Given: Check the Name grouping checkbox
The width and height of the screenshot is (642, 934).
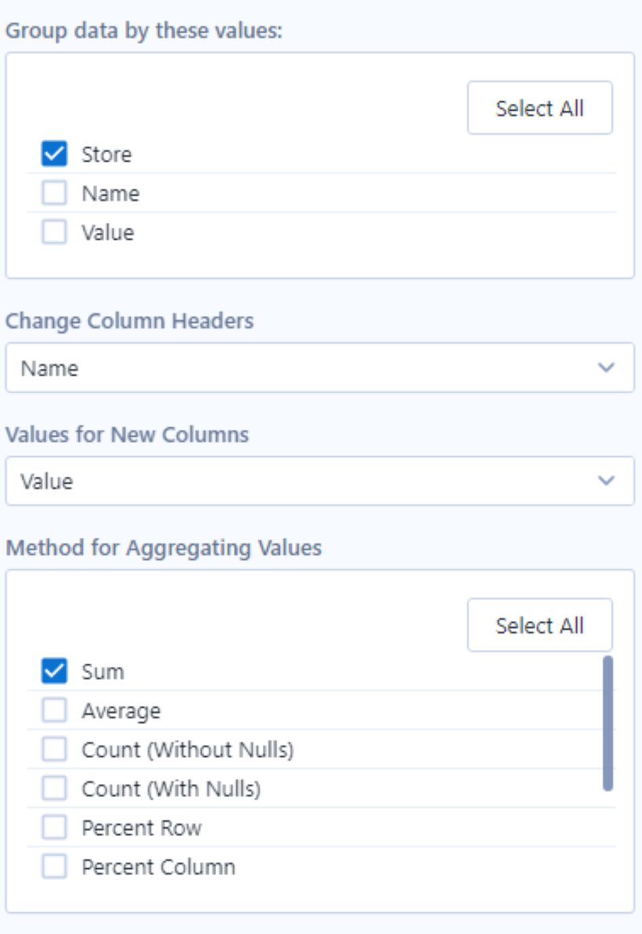Looking at the screenshot, I should (54, 193).
